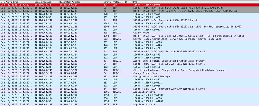This screenshot has height=109, width=259.
Task: Select '59503 → 8443 [ACK] Seq=1860' packet
Action: [129, 89]
